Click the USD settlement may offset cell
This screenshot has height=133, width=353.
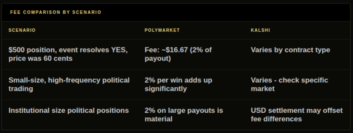(297, 114)
